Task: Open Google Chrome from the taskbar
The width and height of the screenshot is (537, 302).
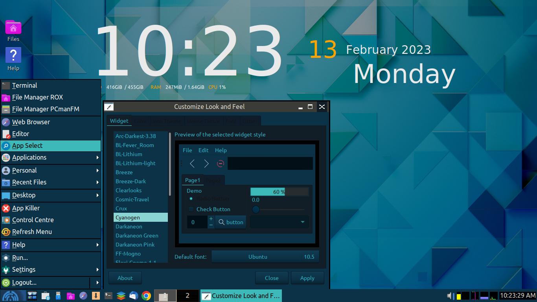Action: click(147, 296)
